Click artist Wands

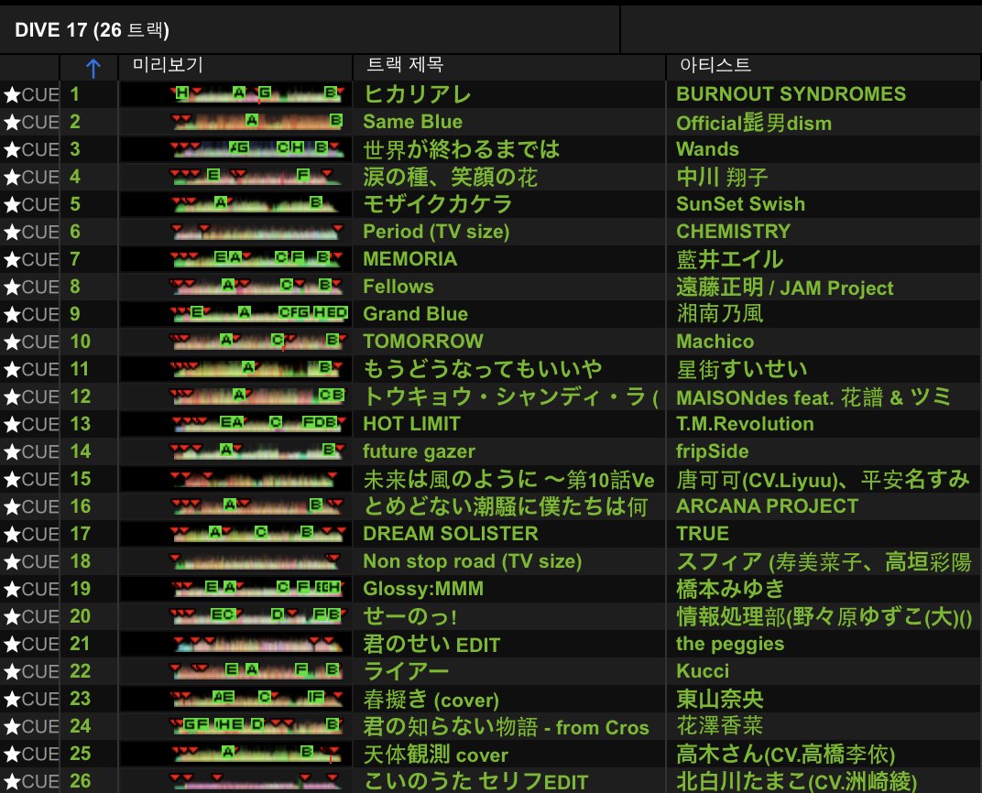tap(708, 149)
